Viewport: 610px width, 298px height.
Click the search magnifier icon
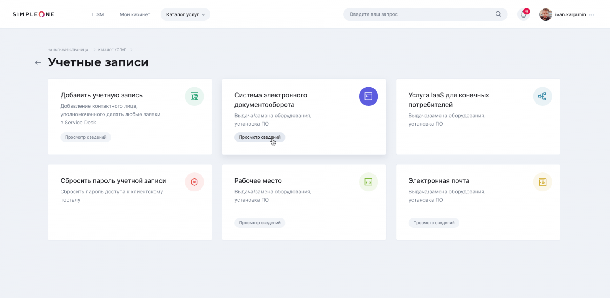point(498,14)
